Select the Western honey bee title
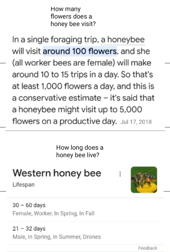Viewport: 170px width, 252px height. point(57,173)
